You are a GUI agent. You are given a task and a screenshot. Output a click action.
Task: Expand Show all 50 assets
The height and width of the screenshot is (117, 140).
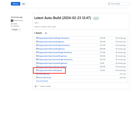tap(42, 81)
